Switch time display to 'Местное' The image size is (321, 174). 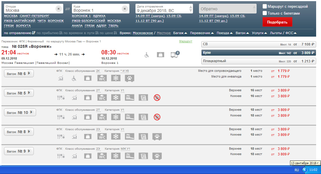[x=164, y=33]
